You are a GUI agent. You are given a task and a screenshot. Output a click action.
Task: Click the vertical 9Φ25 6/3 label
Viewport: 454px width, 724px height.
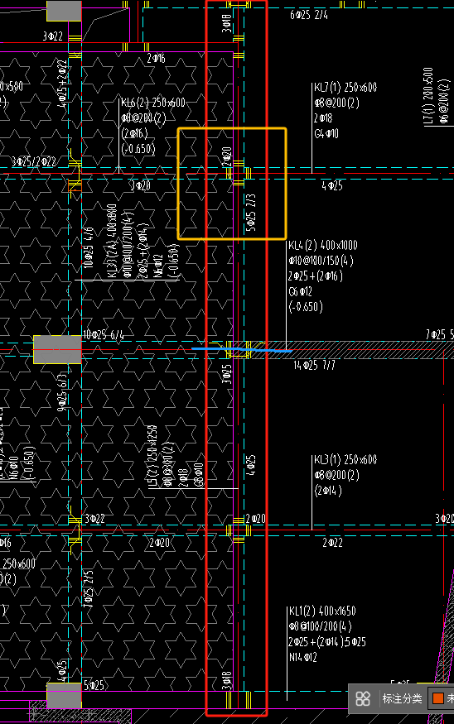click(61, 391)
